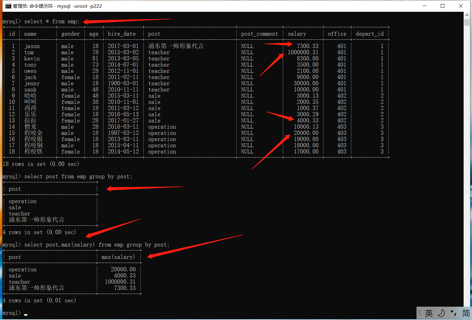Click the 'hire_date' column header
This screenshot has height=320, width=472.
[x=122, y=34]
